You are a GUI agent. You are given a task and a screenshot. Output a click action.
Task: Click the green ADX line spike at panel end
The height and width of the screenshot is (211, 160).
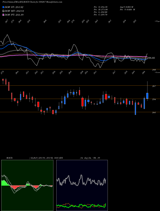coord(105,205)
